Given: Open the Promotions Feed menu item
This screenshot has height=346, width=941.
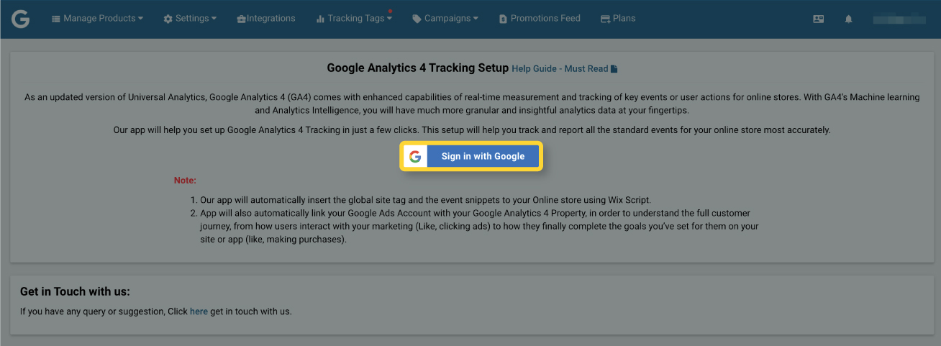Looking at the screenshot, I should (540, 19).
